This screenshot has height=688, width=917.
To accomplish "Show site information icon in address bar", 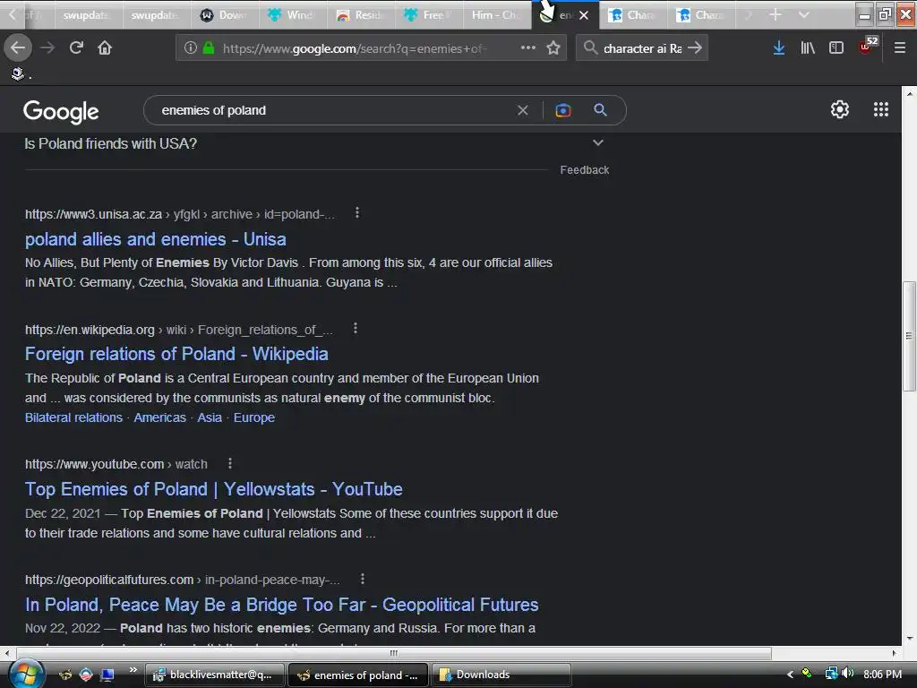I will click(190, 47).
